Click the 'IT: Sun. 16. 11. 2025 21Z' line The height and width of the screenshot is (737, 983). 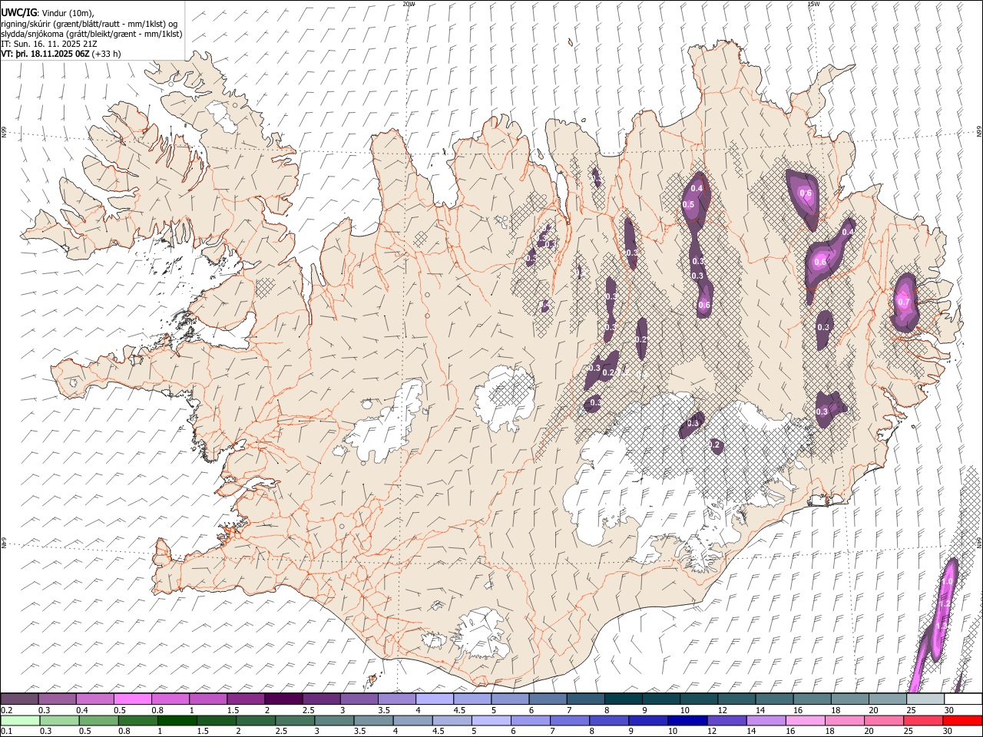(x=49, y=44)
